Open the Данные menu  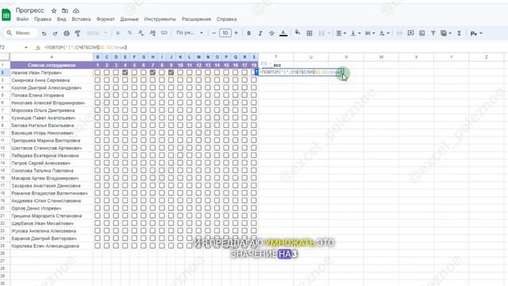tap(129, 19)
